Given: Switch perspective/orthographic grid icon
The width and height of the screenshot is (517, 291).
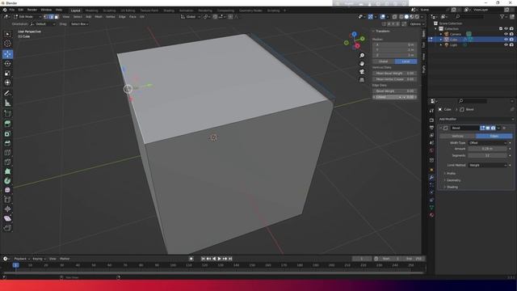Looking at the screenshot, I should click(362, 80).
